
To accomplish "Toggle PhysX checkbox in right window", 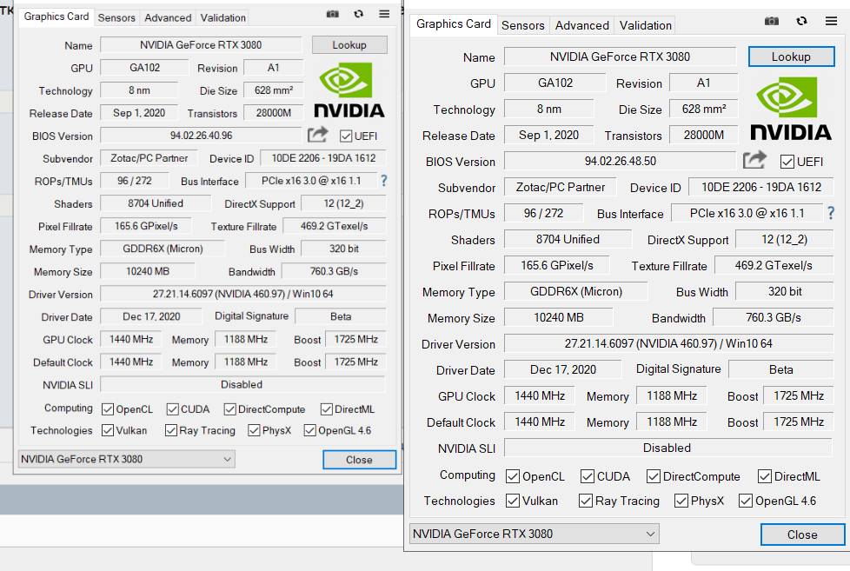I will pyautogui.click(x=681, y=501).
